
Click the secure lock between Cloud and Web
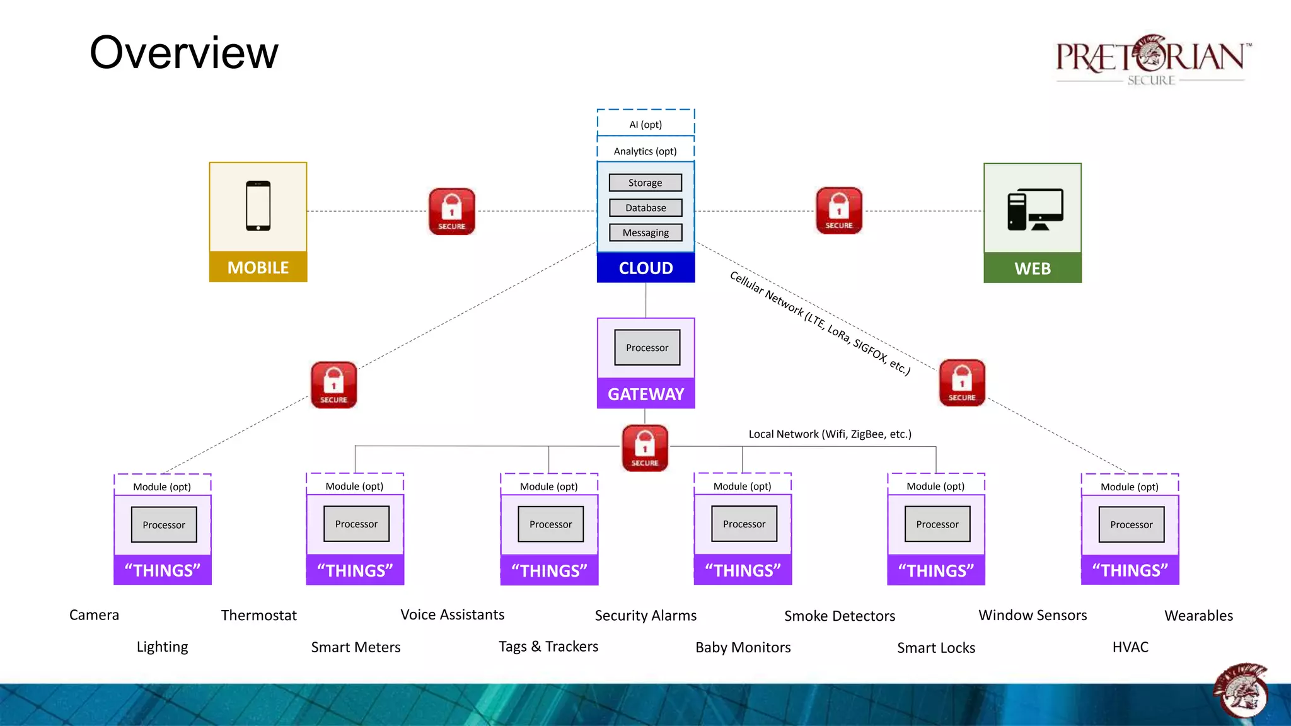coord(838,210)
